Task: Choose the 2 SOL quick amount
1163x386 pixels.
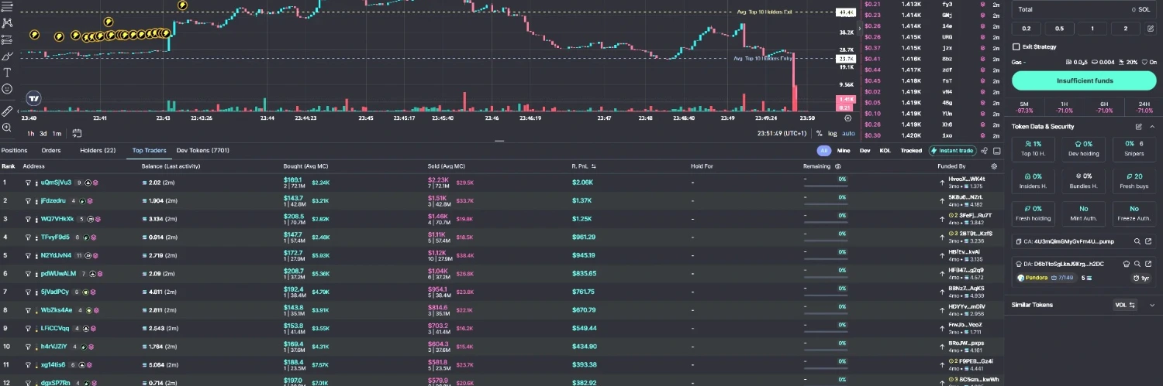Action: pyautogui.click(x=1127, y=29)
